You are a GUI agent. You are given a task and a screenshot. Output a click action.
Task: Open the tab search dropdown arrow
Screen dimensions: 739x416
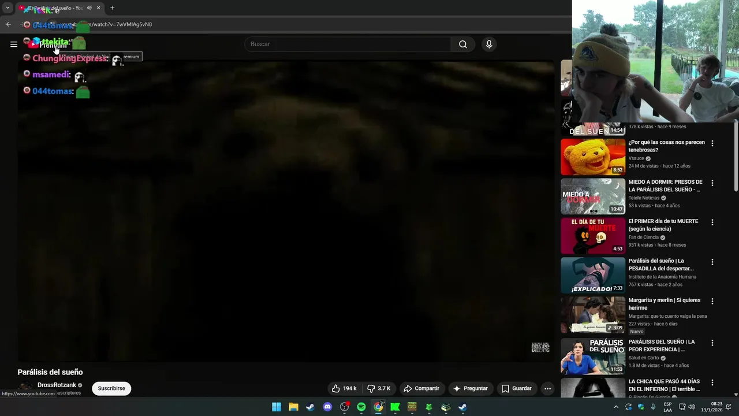pyautogui.click(x=8, y=8)
